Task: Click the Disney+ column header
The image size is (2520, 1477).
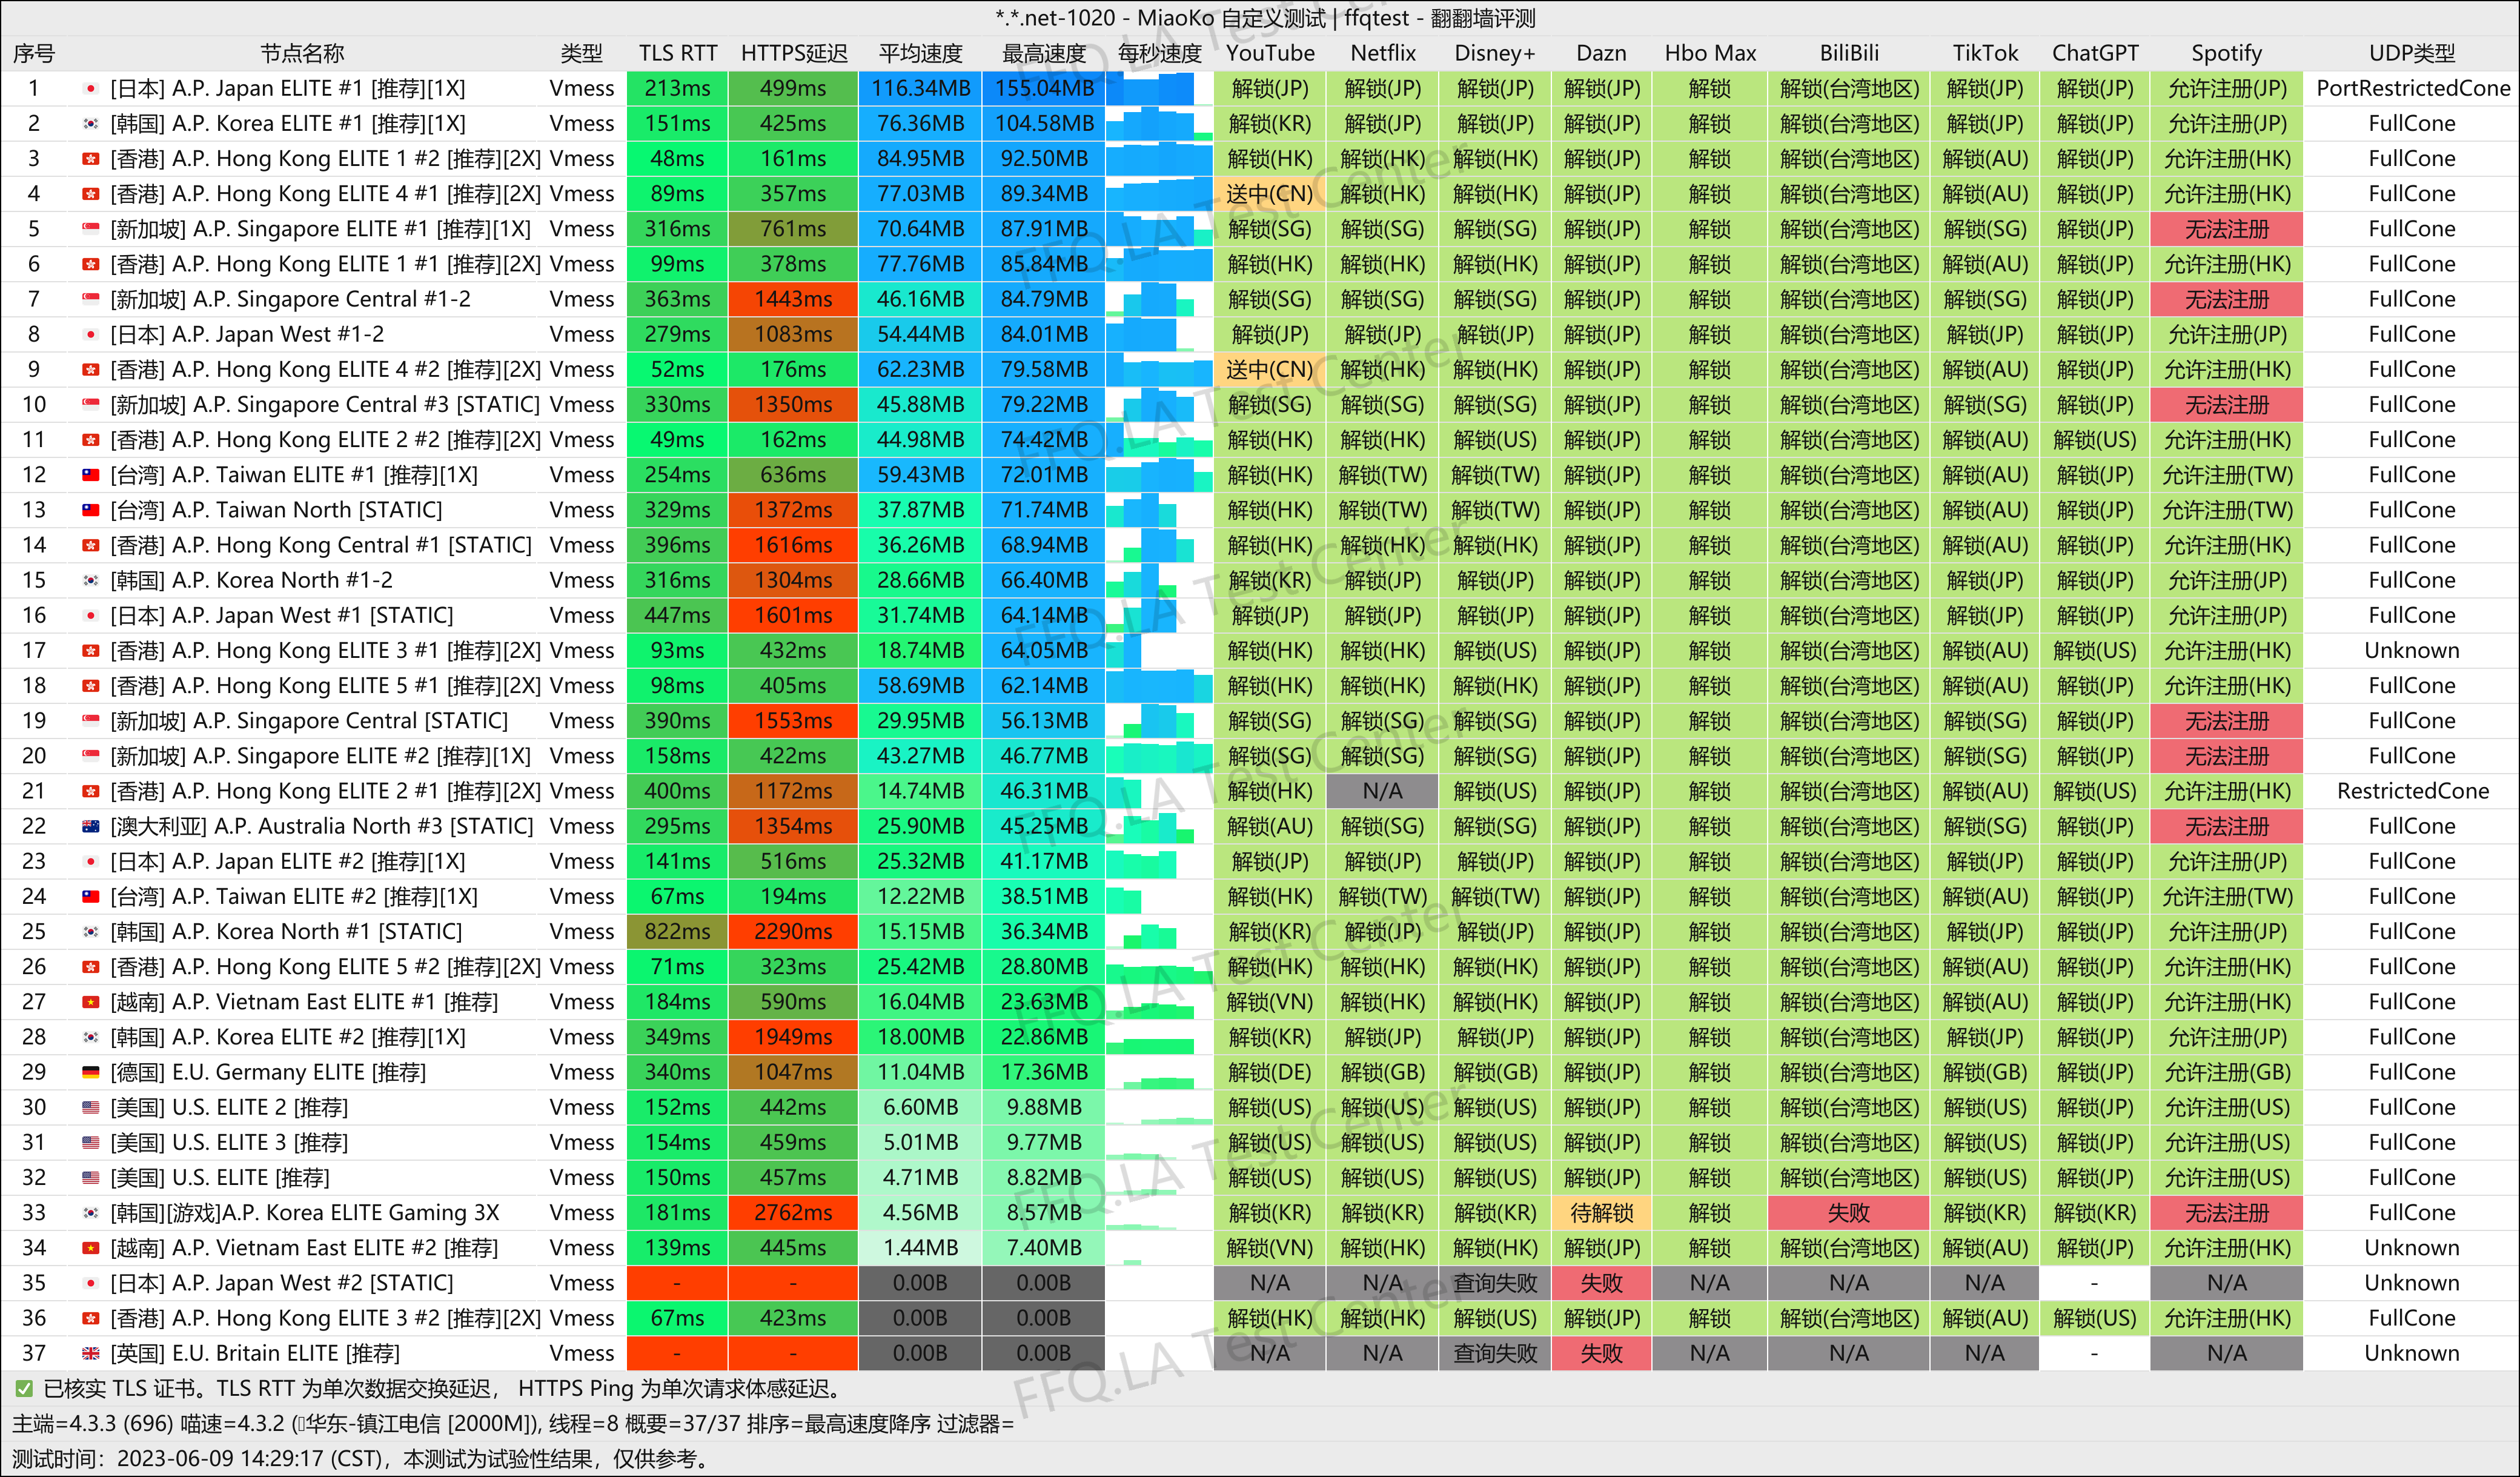Action: coord(1495,53)
